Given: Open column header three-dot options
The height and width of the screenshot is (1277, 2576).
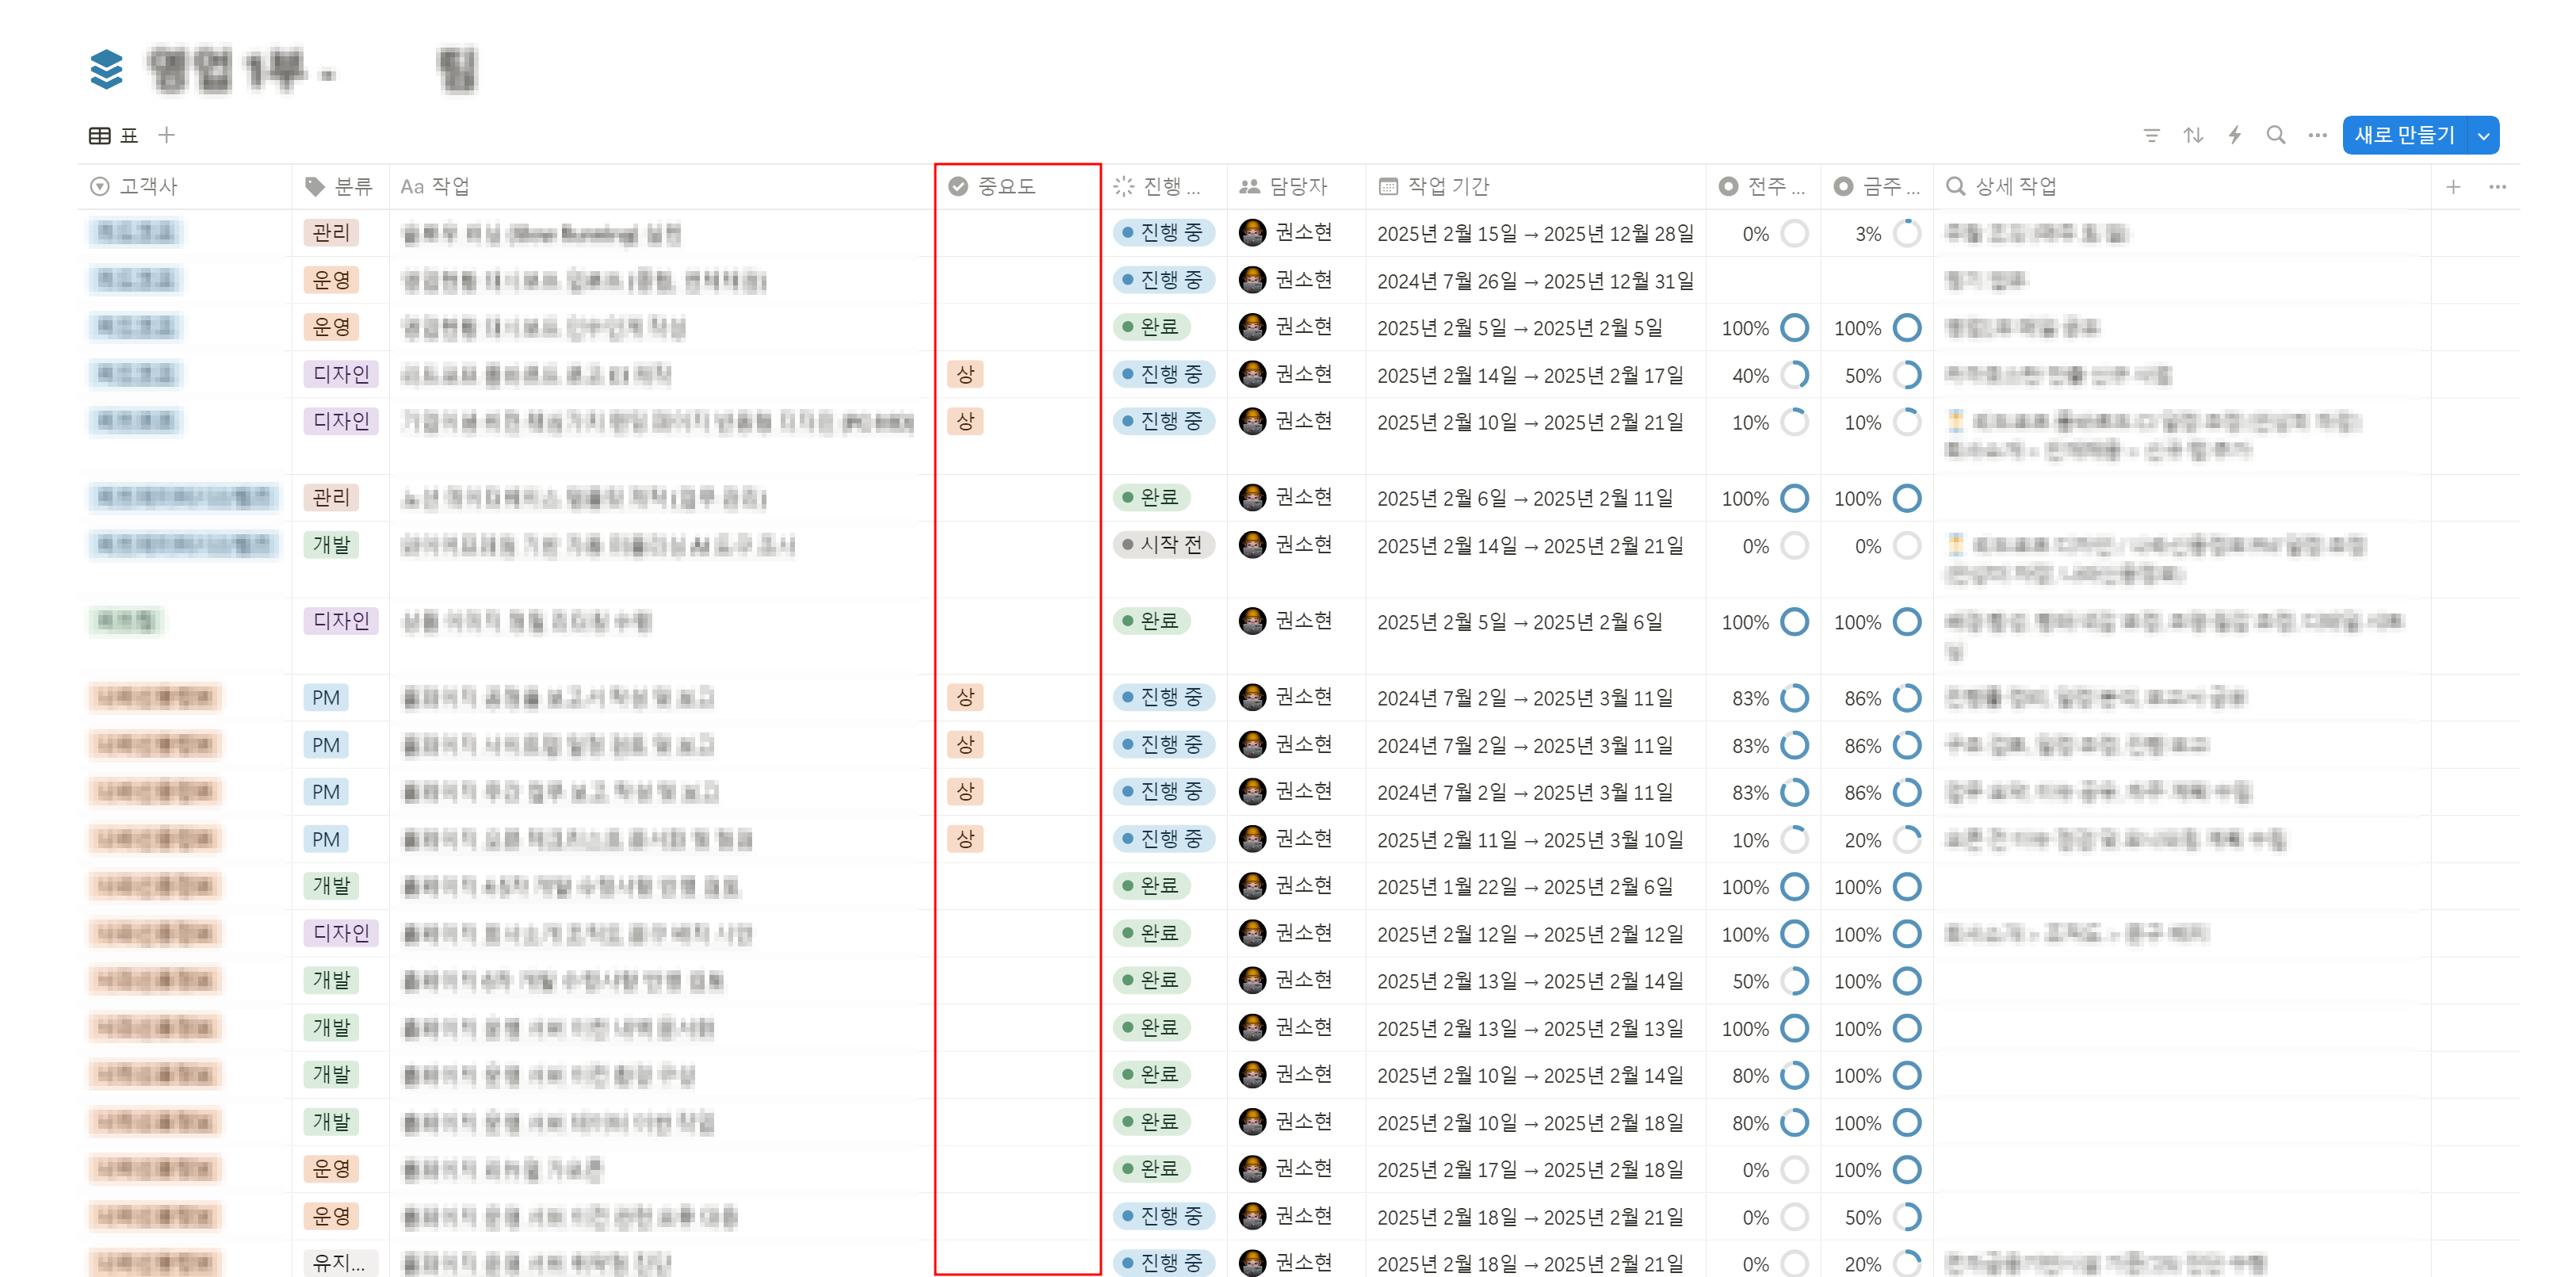Looking at the screenshot, I should (2497, 187).
